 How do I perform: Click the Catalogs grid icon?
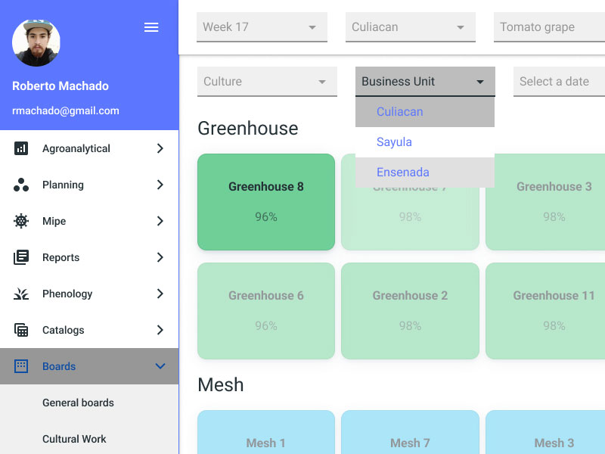[x=21, y=330]
